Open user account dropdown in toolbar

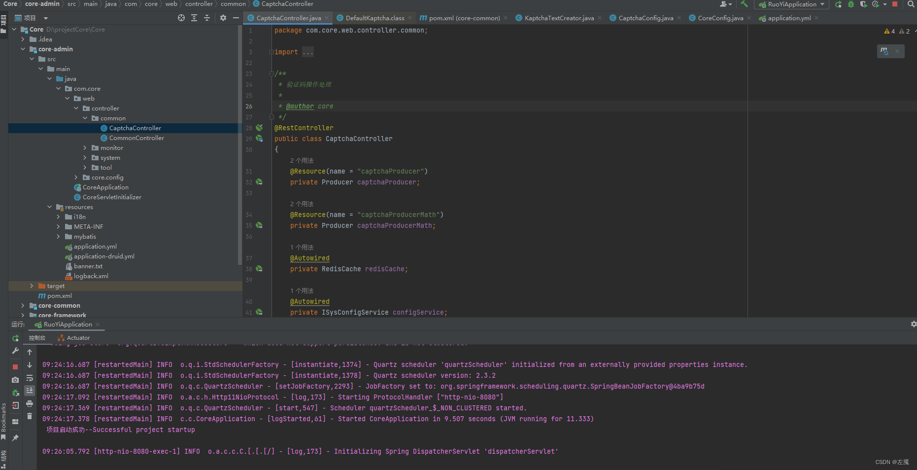pos(725,4)
